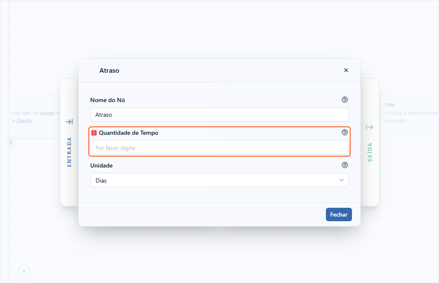The height and width of the screenshot is (283, 439).
Task: Click the Unidade field label
Action: click(x=101, y=165)
